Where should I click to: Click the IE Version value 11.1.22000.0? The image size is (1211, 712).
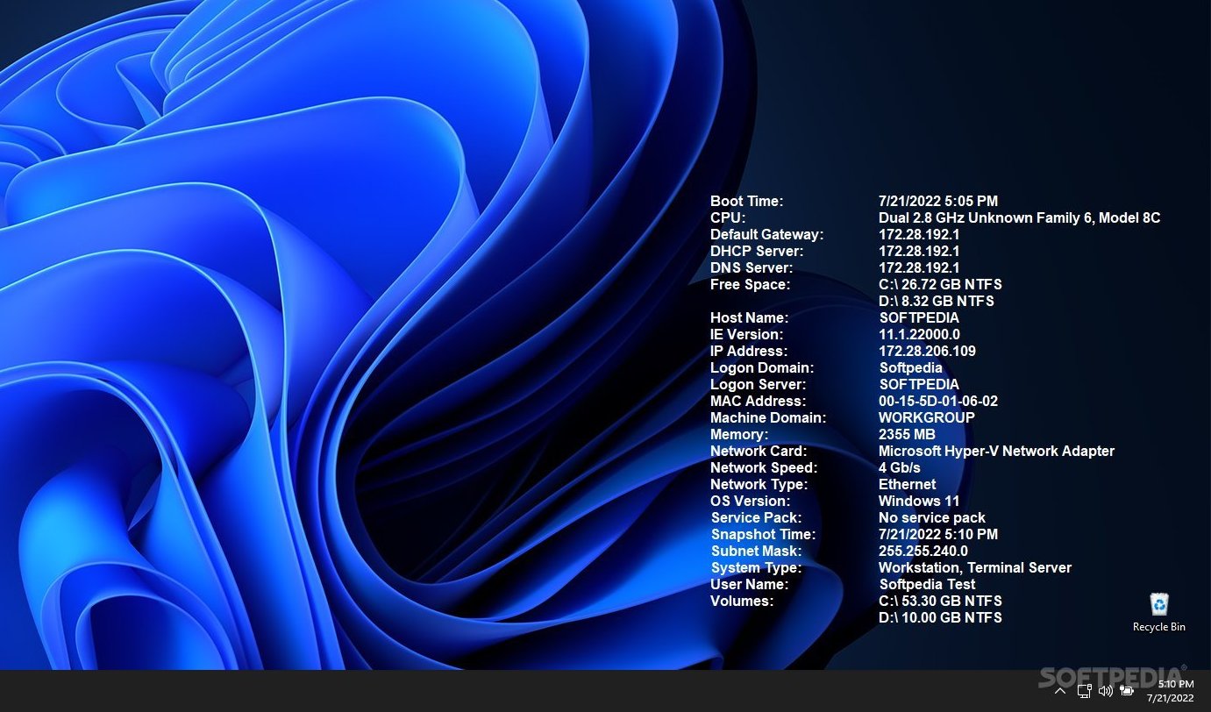tap(919, 334)
